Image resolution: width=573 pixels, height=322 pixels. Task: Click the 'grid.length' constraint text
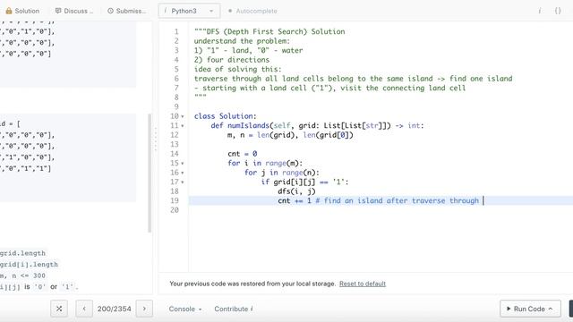22,253
